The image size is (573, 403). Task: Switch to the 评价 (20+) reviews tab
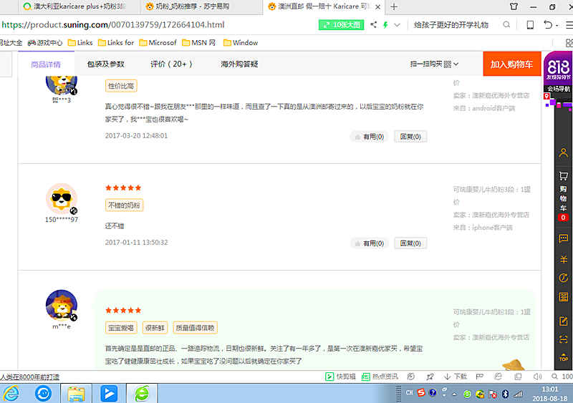(171, 64)
